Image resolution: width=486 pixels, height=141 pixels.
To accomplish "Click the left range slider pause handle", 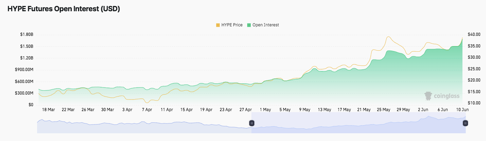I will point(252,123).
